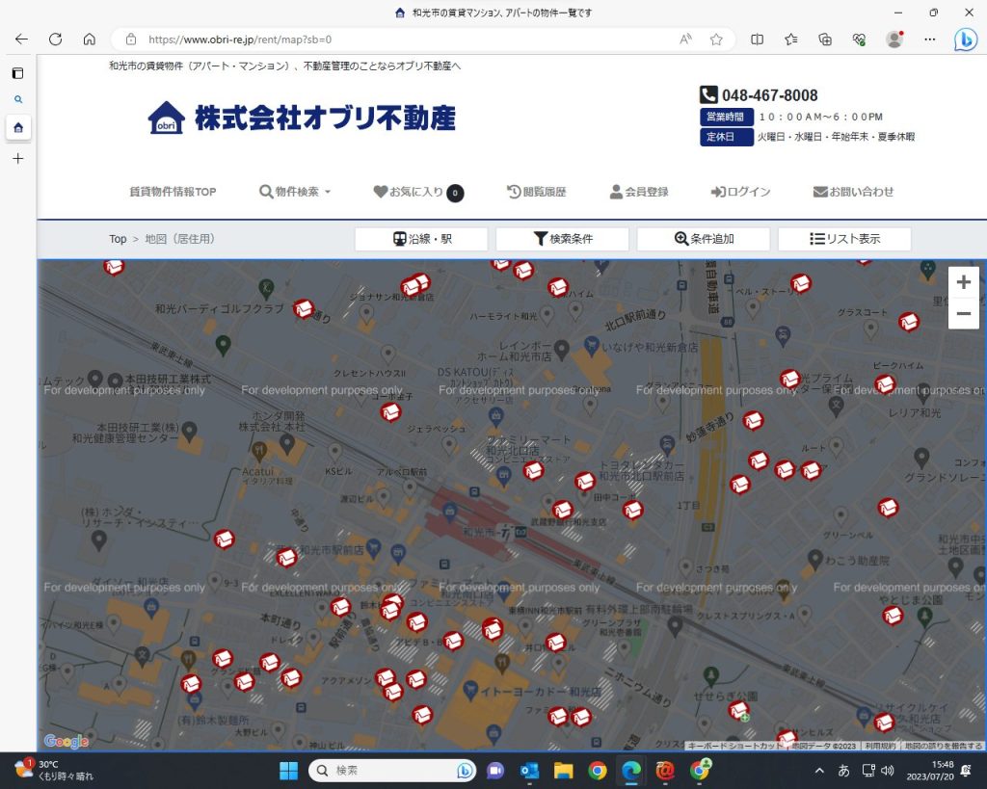Image resolution: width=987 pixels, height=789 pixels.
Task: Click the 株式会社オブリ不動産 logo
Action: coord(302,118)
